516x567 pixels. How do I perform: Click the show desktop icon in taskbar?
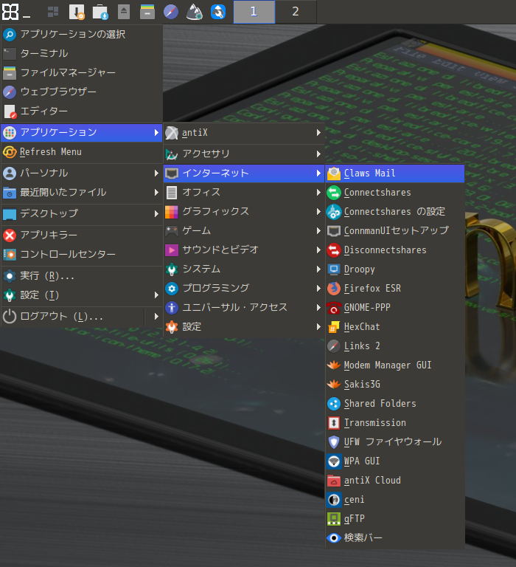[x=53, y=12]
